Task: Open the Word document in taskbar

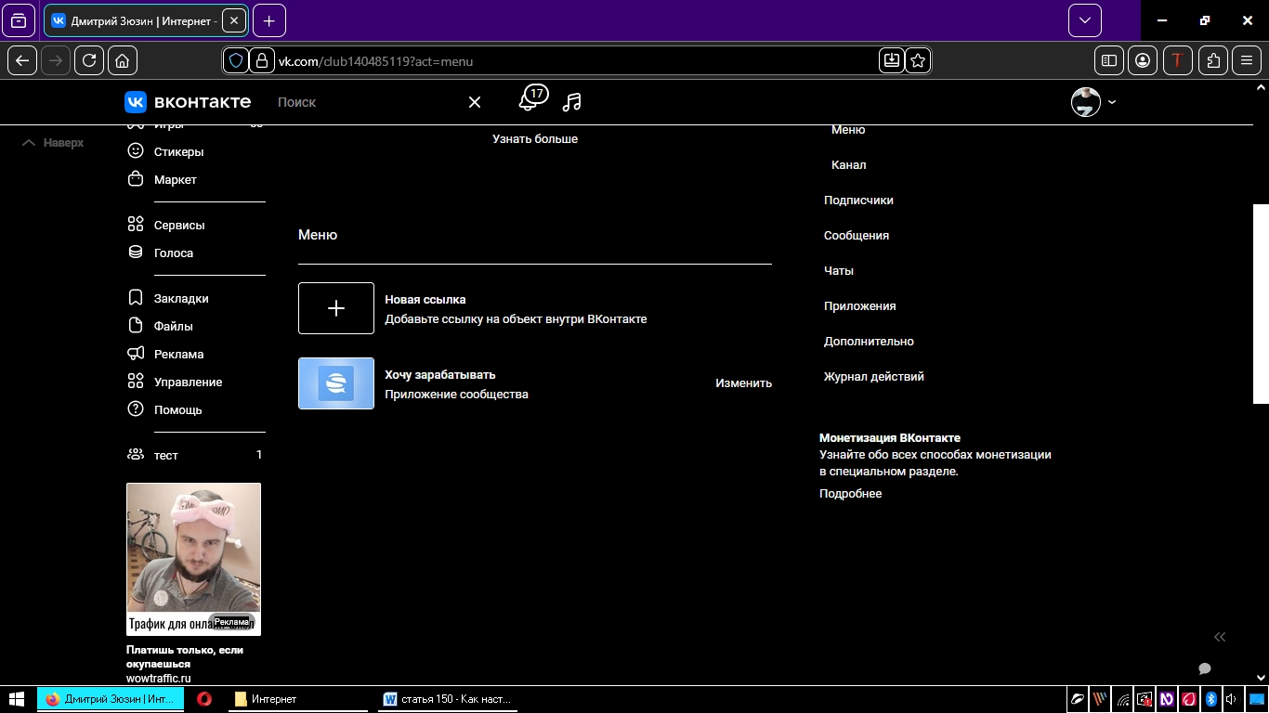Action: click(448, 699)
